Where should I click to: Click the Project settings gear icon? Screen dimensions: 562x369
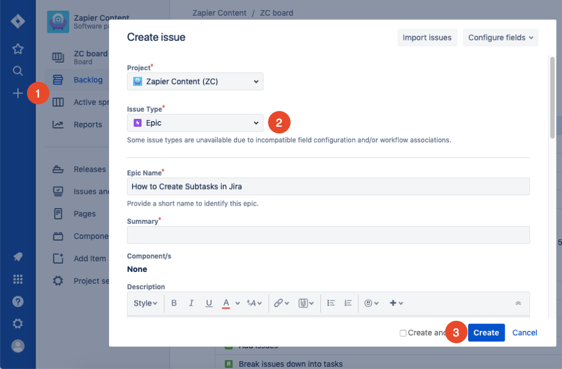coord(58,281)
